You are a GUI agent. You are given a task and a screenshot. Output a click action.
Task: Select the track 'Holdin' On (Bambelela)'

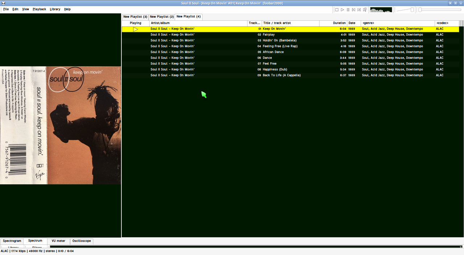[x=290, y=40]
